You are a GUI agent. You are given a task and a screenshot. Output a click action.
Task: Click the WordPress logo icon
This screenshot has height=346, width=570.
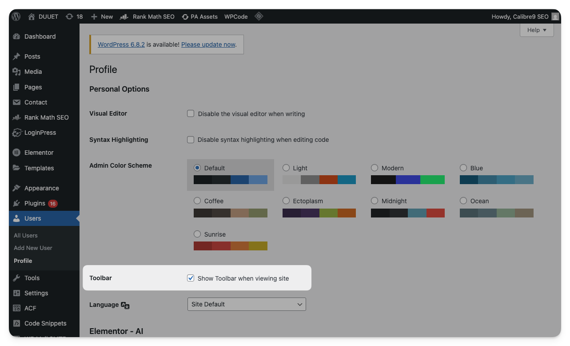point(16,16)
